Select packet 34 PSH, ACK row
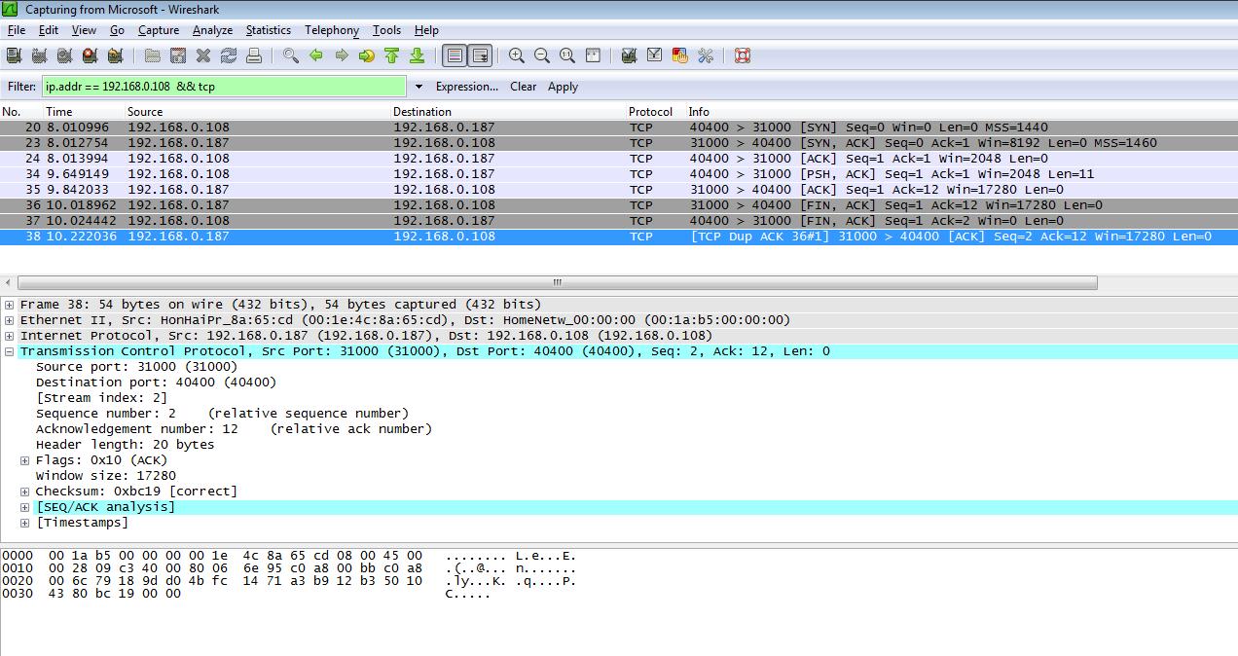This screenshot has height=656, width=1238. 619,174
